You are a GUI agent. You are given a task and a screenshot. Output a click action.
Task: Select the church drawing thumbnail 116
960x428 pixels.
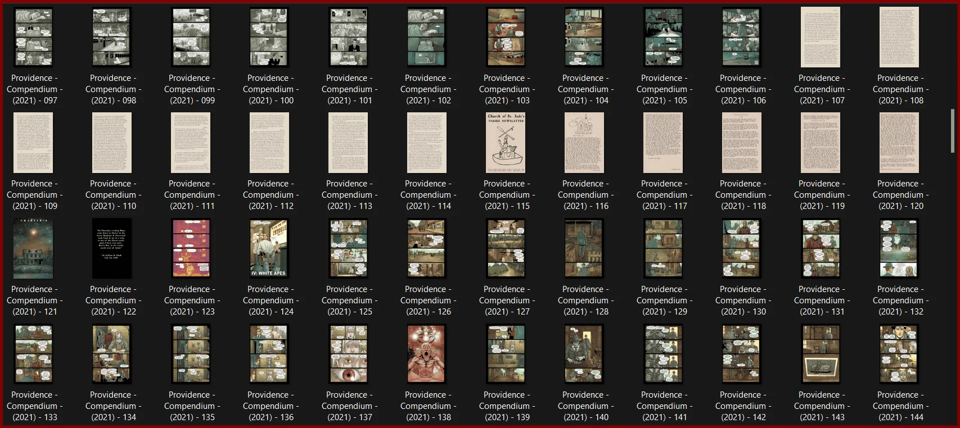584,143
